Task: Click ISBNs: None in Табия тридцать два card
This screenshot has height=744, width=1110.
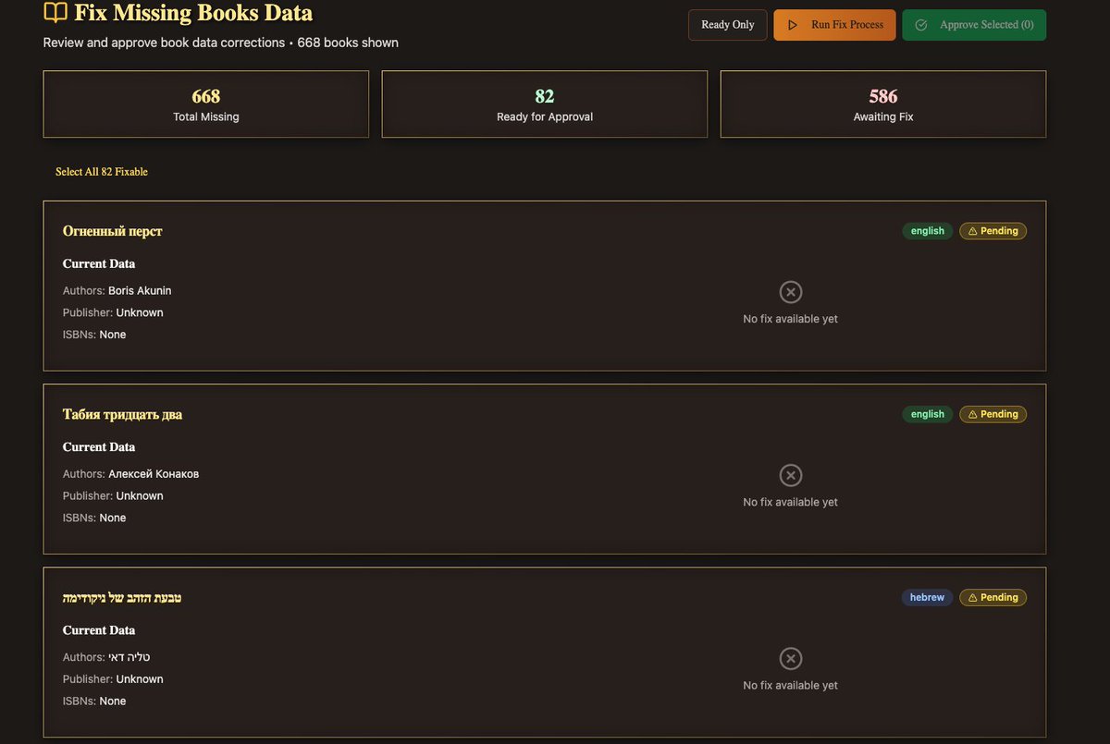Action: pos(94,518)
